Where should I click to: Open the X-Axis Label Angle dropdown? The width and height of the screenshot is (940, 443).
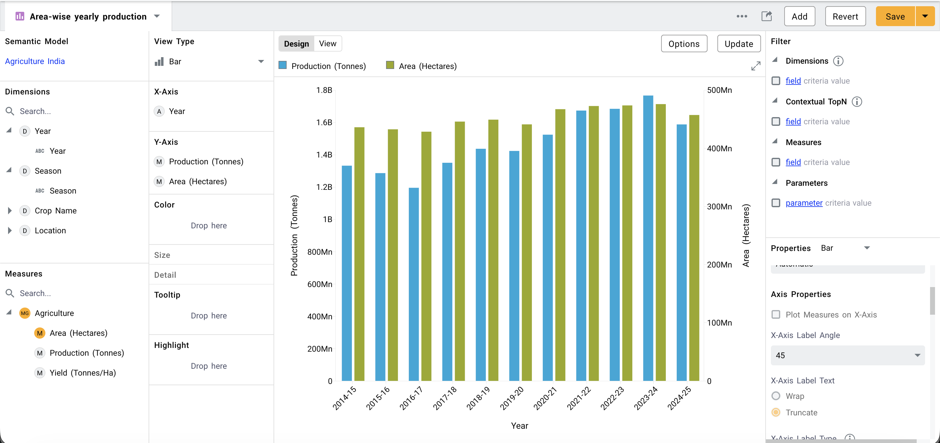tap(847, 355)
